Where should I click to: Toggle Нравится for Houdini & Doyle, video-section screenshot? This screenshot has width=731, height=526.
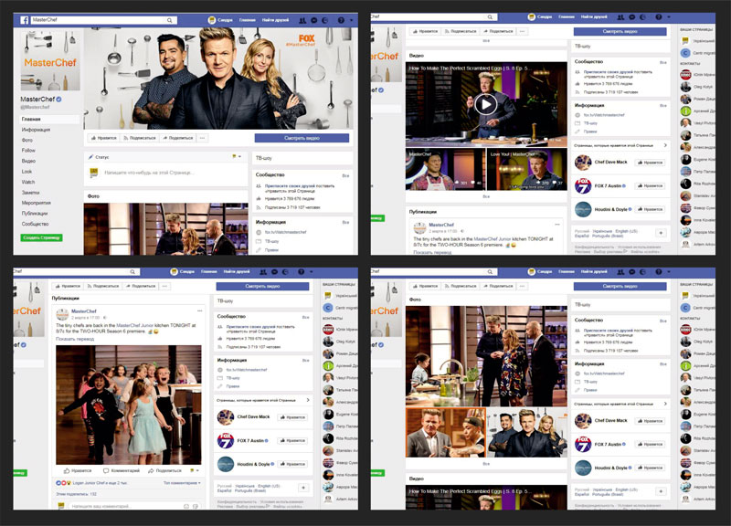click(x=651, y=210)
